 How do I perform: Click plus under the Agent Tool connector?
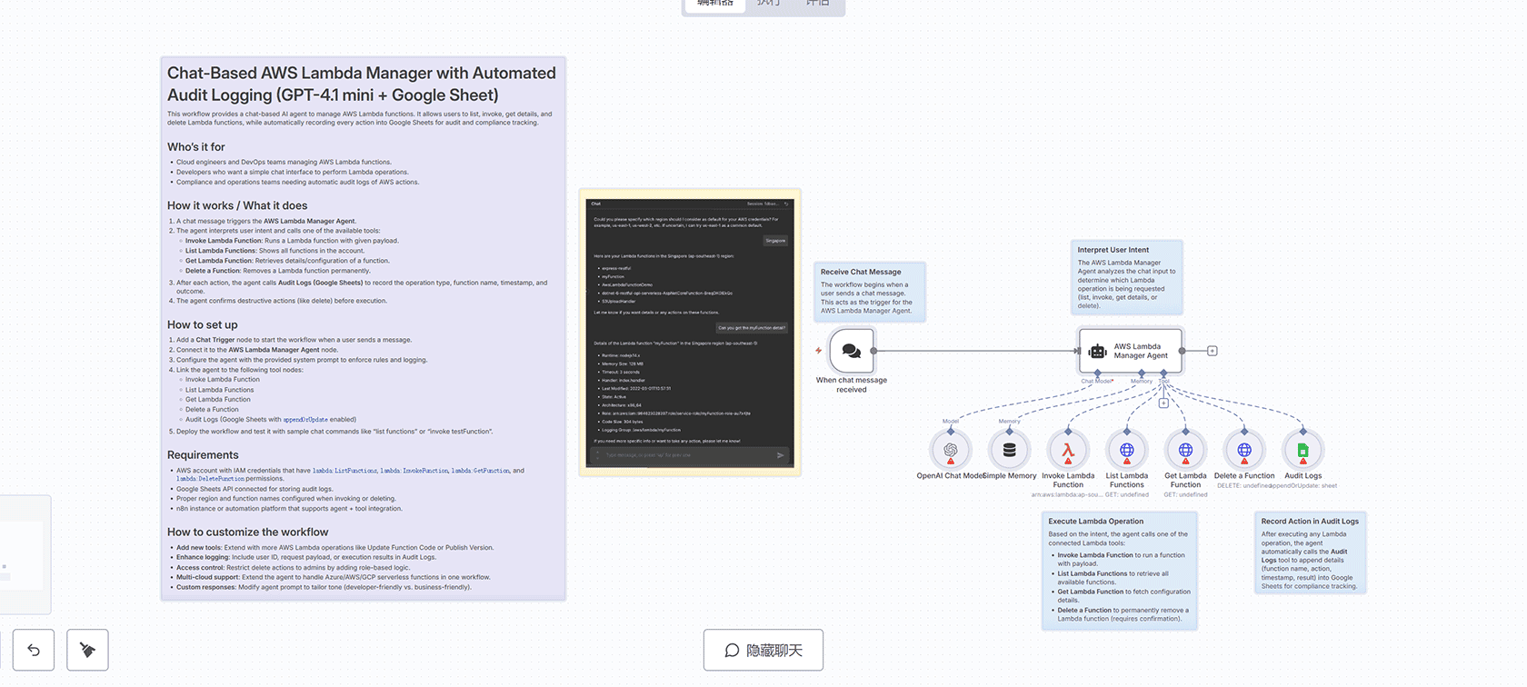pos(1163,403)
